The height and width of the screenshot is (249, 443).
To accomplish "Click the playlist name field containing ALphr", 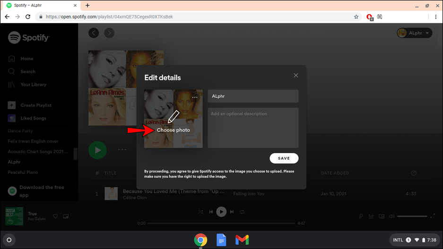I will pos(253,96).
